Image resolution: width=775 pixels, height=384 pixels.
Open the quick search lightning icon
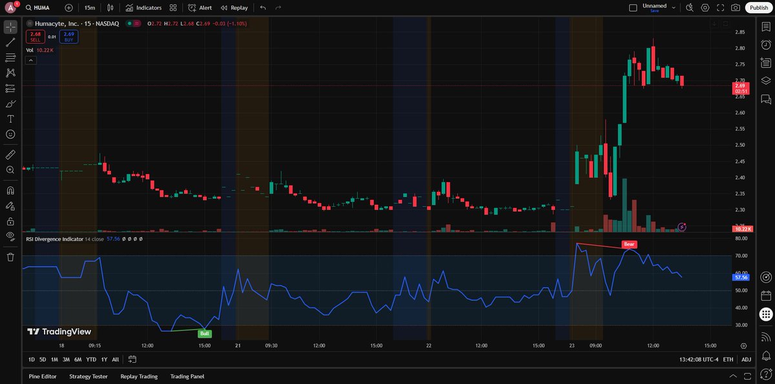(x=690, y=8)
